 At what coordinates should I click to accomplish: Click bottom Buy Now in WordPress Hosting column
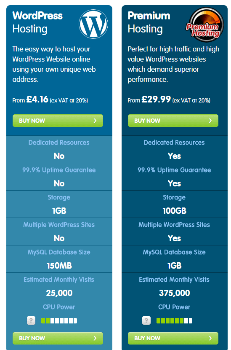click(x=58, y=338)
